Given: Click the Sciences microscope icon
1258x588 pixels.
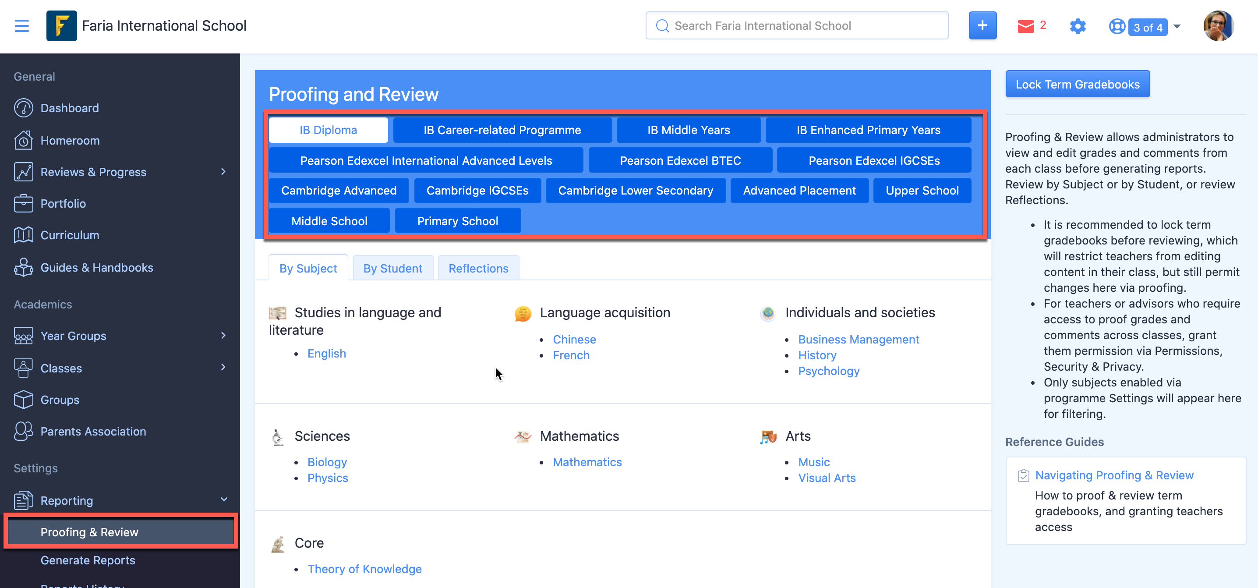Looking at the screenshot, I should click(277, 437).
